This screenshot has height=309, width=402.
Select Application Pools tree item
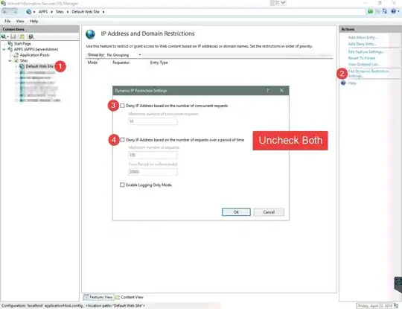[34, 55]
